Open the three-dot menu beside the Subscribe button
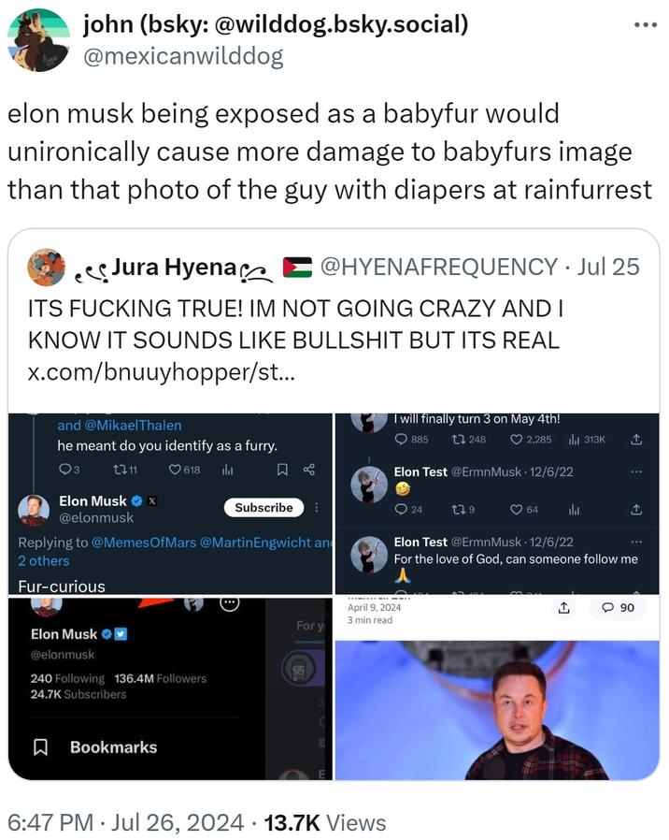The width and height of the screenshot is (669, 840). pyautogui.click(x=315, y=507)
